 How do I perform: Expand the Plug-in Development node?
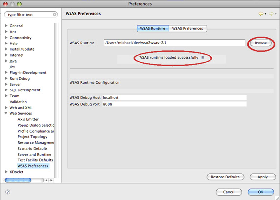[6, 72]
